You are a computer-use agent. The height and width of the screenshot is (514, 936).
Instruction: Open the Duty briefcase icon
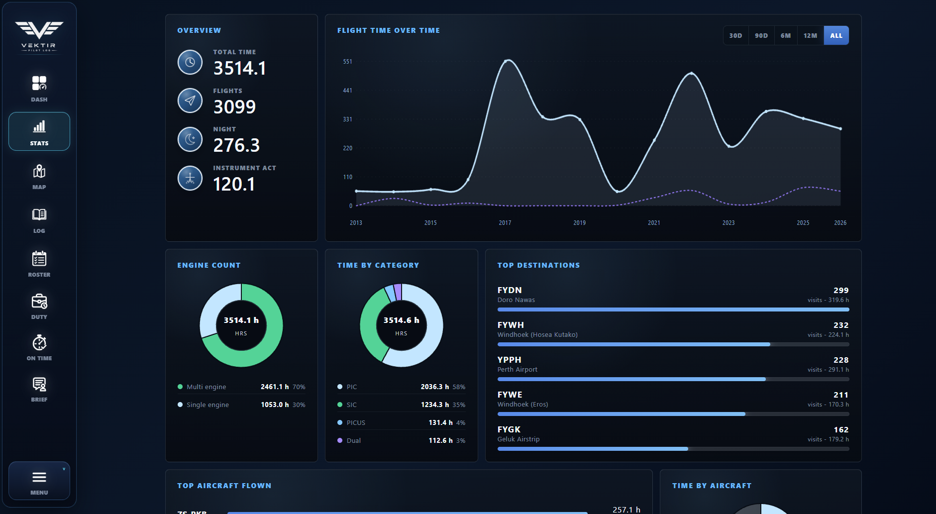39,302
